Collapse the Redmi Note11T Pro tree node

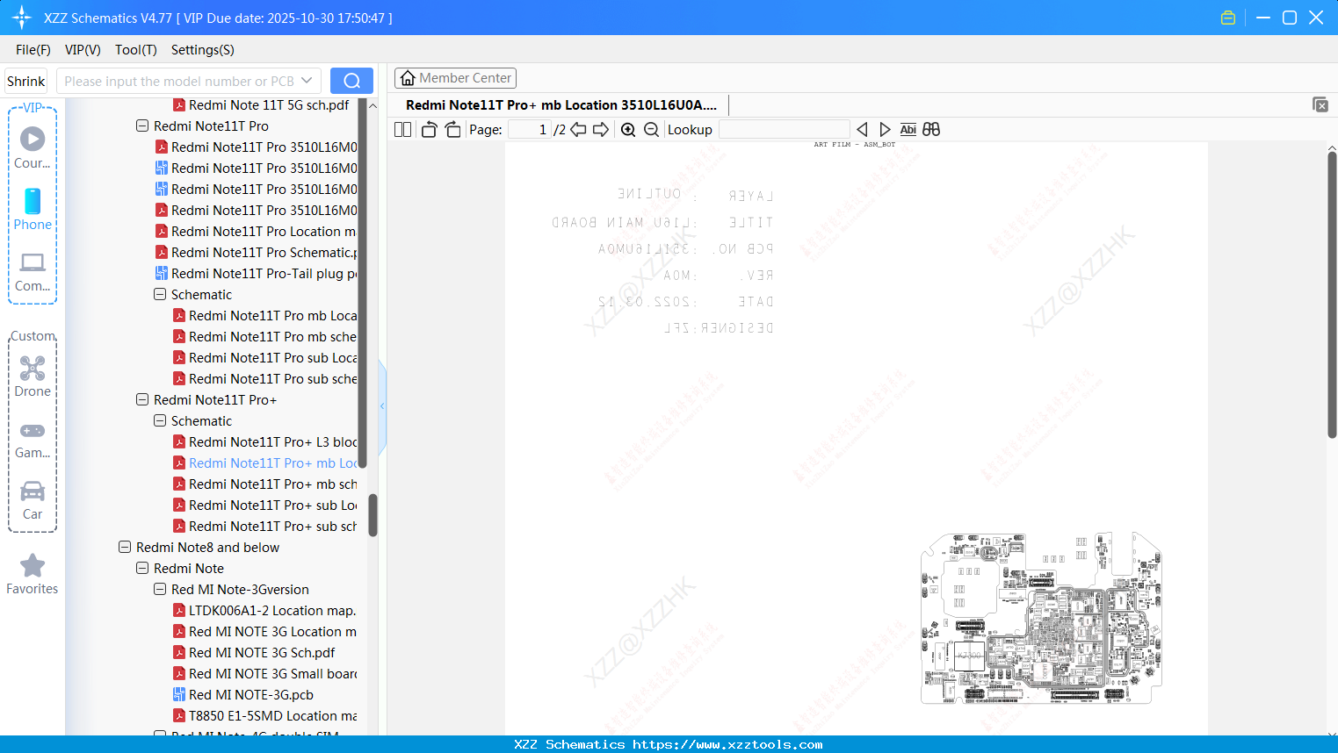[141, 125]
